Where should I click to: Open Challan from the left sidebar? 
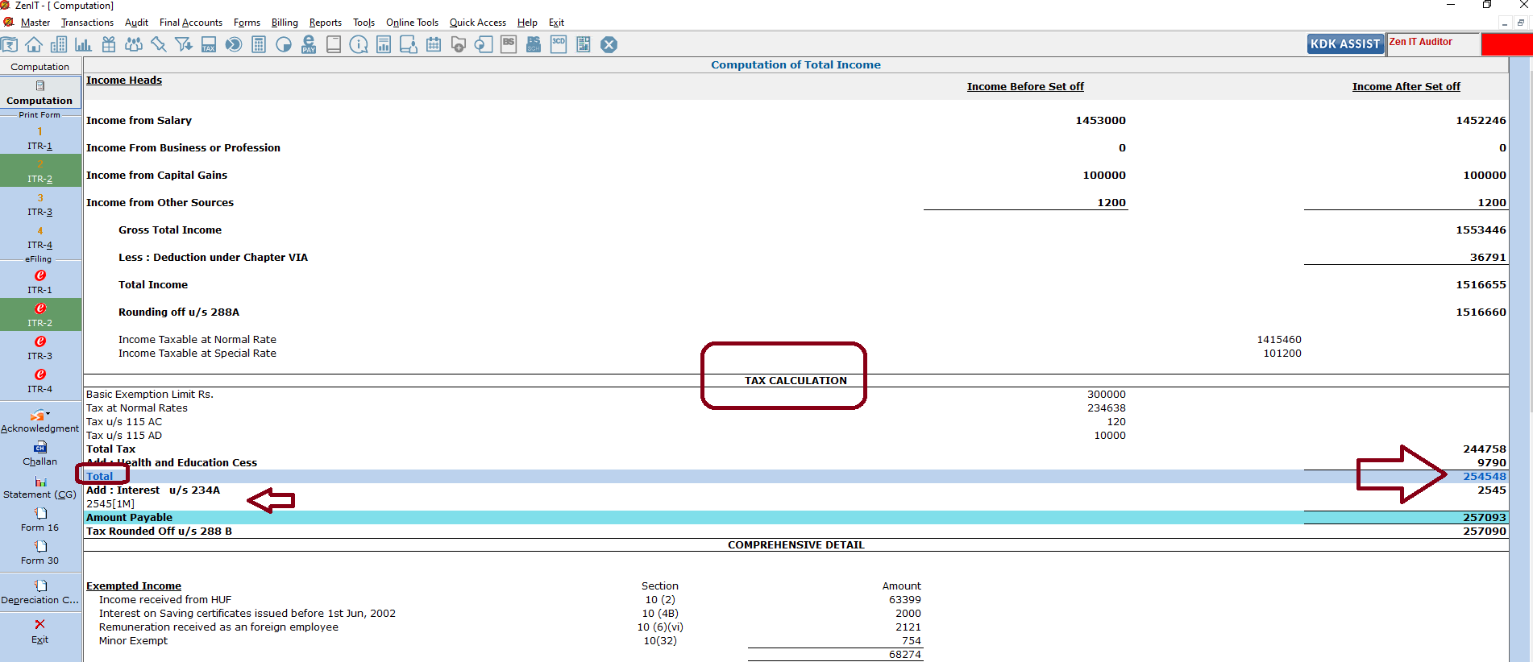pyautogui.click(x=40, y=453)
